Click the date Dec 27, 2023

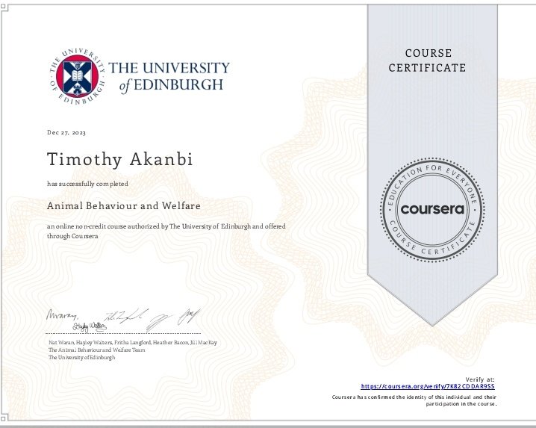(x=66, y=133)
